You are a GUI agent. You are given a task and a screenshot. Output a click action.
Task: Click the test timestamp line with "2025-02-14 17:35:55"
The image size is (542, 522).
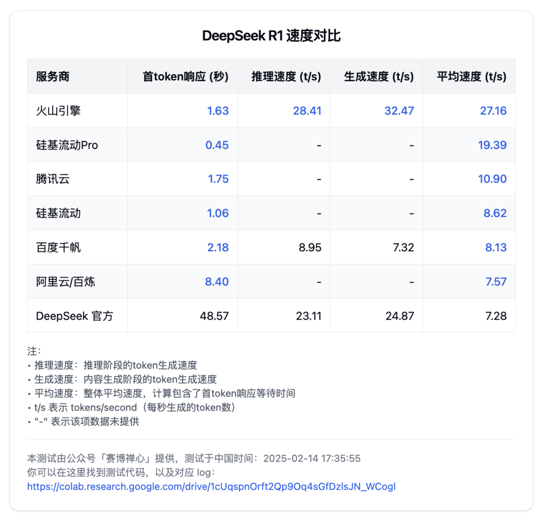tap(194, 458)
